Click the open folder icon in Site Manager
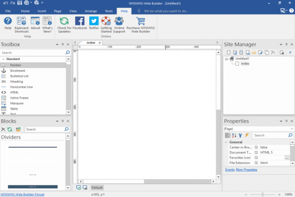This screenshot has height=197, width=295. tap(254, 53)
